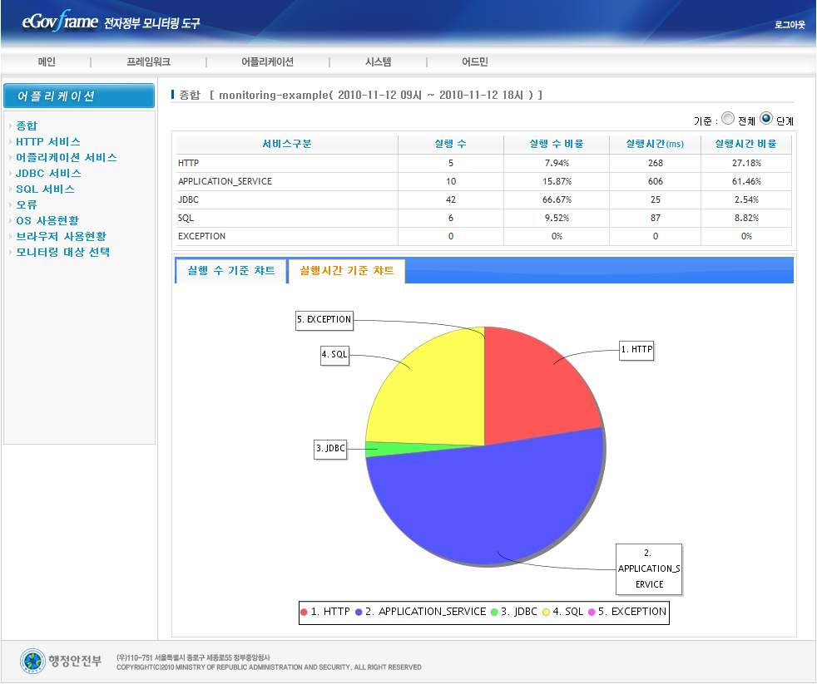Screen dimensions: 817x684
Task: Click the red HTTP legend dot
Action: [305, 612]
